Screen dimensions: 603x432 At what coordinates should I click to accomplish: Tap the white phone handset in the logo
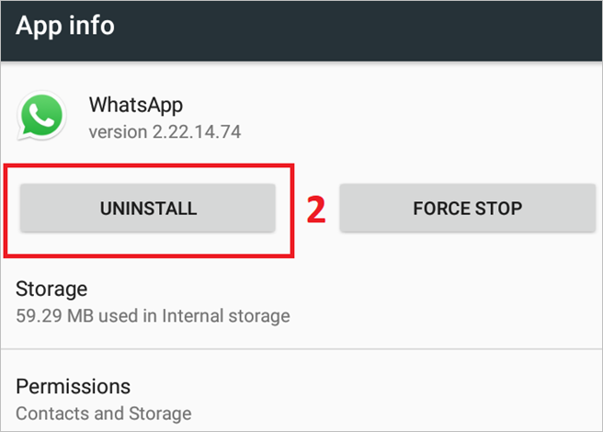click(x=41, y=116)
